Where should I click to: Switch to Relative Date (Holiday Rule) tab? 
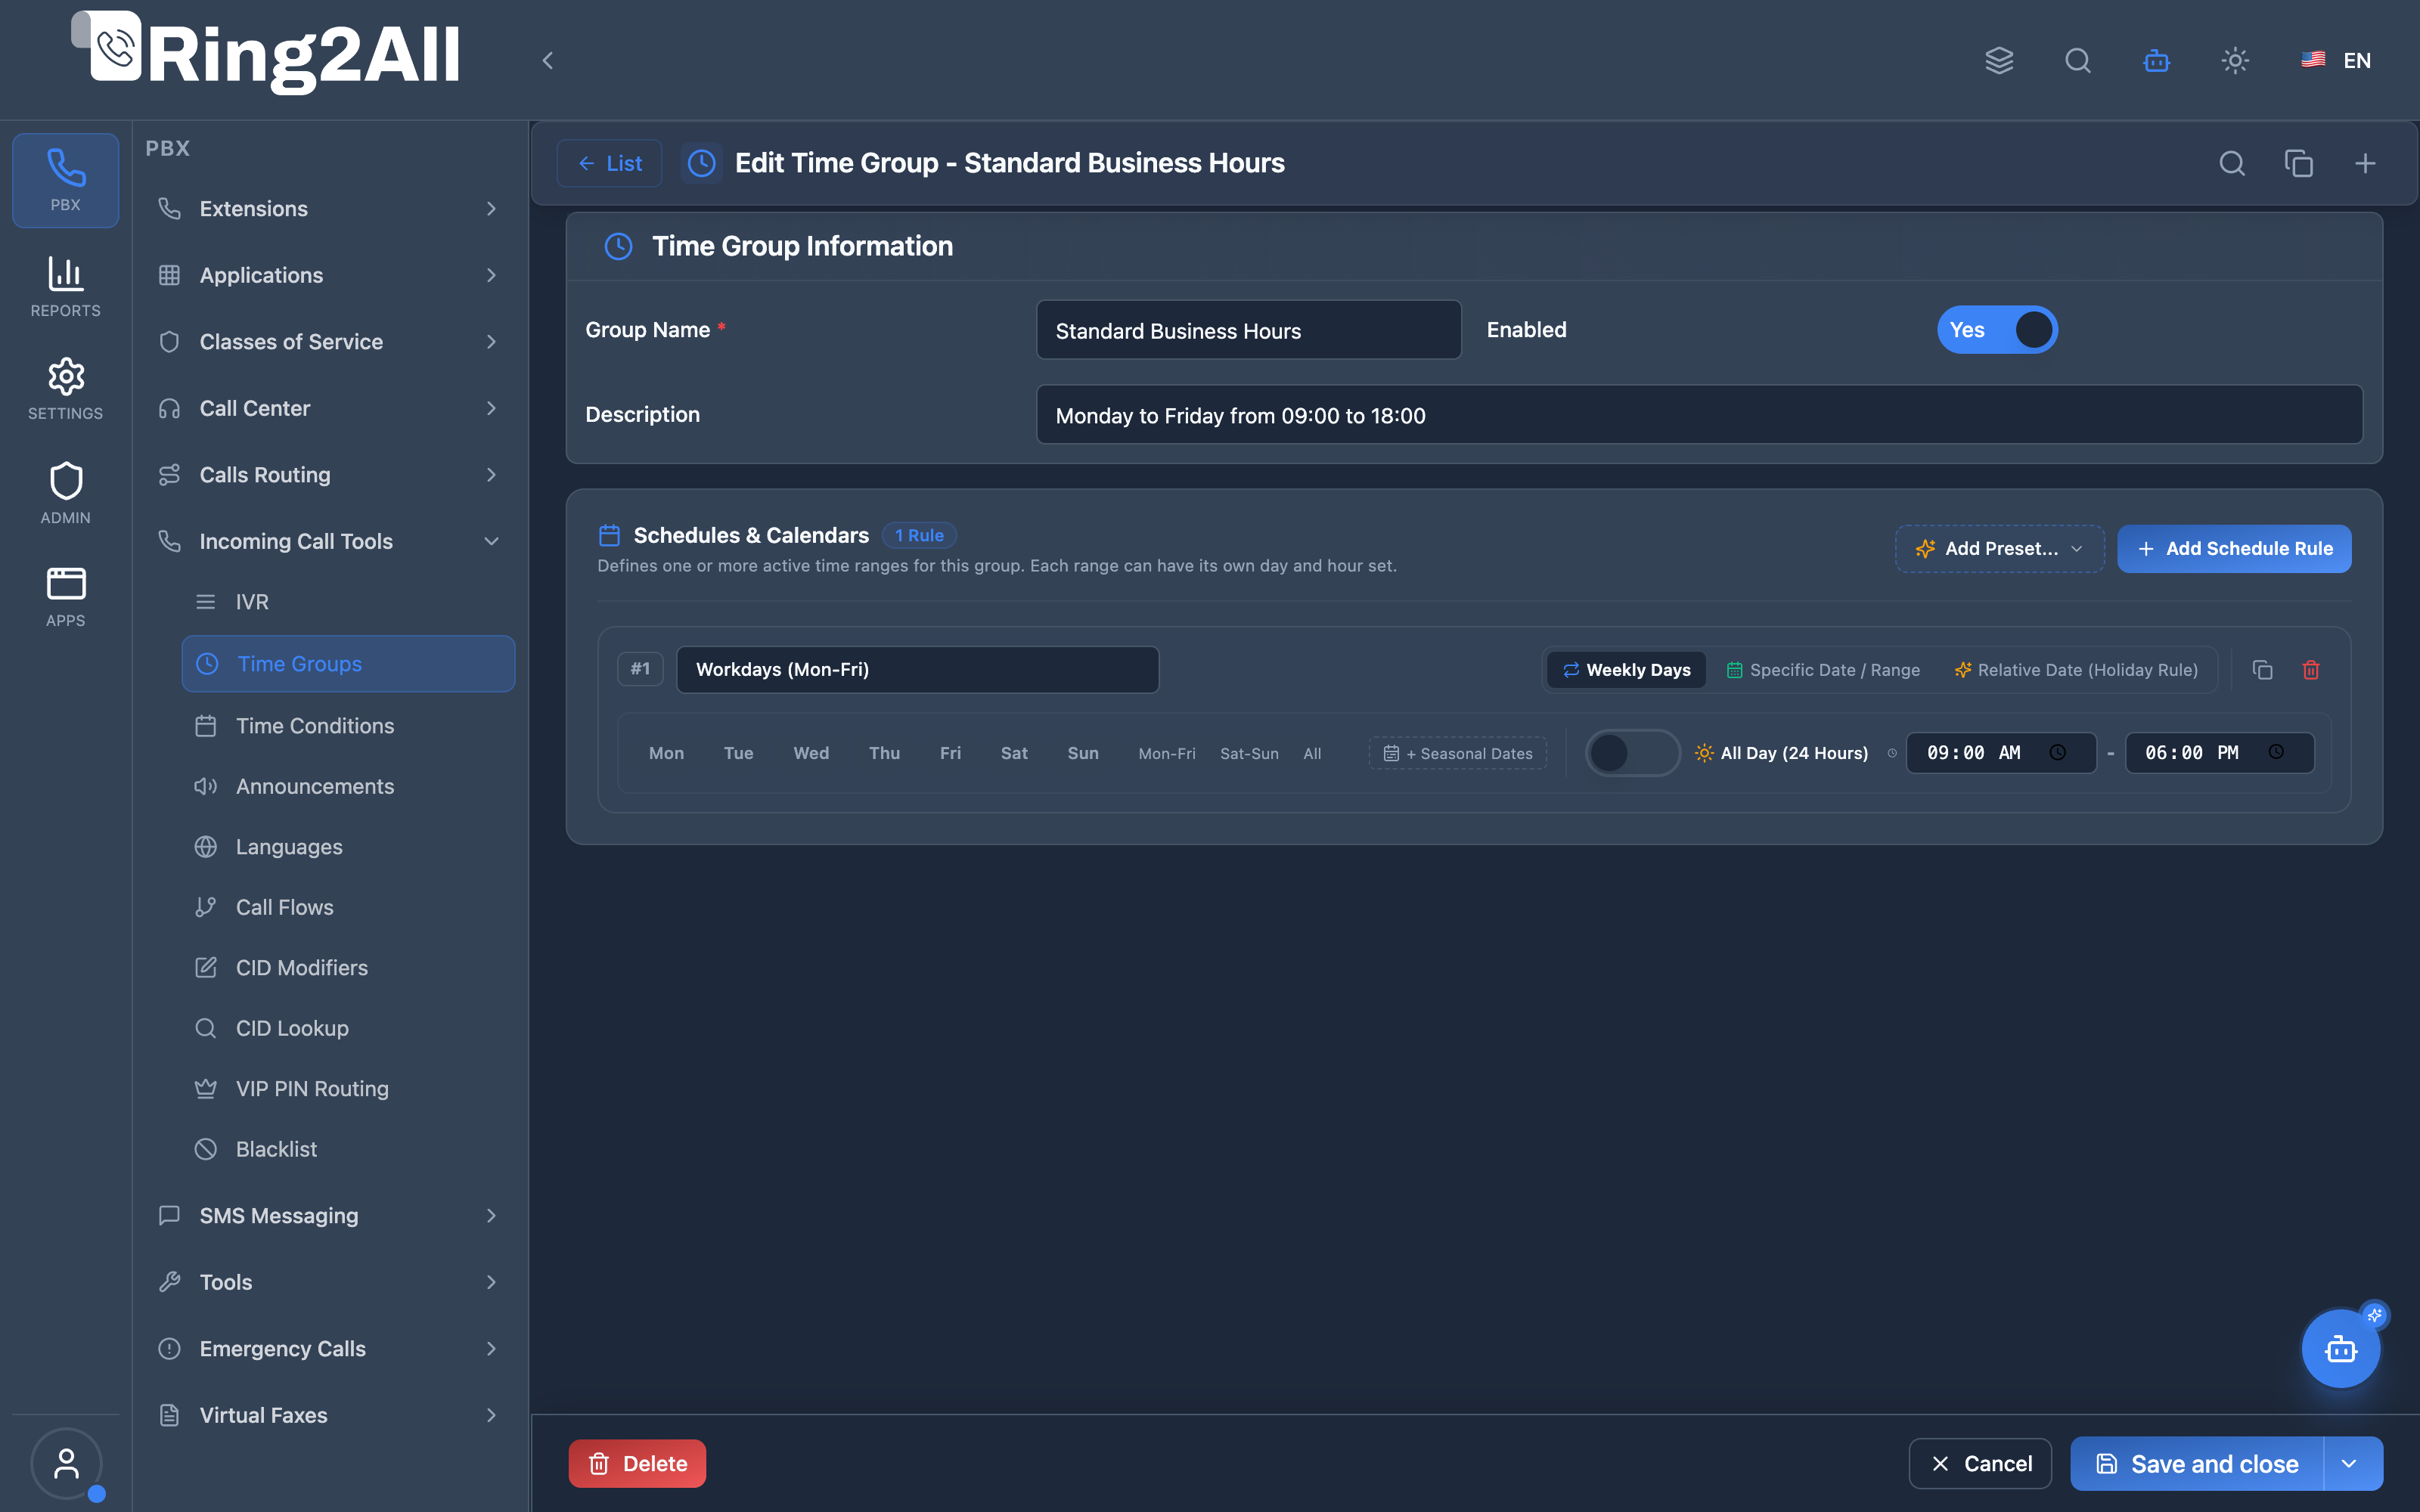pyautogui.click(x=2076, y=670)
